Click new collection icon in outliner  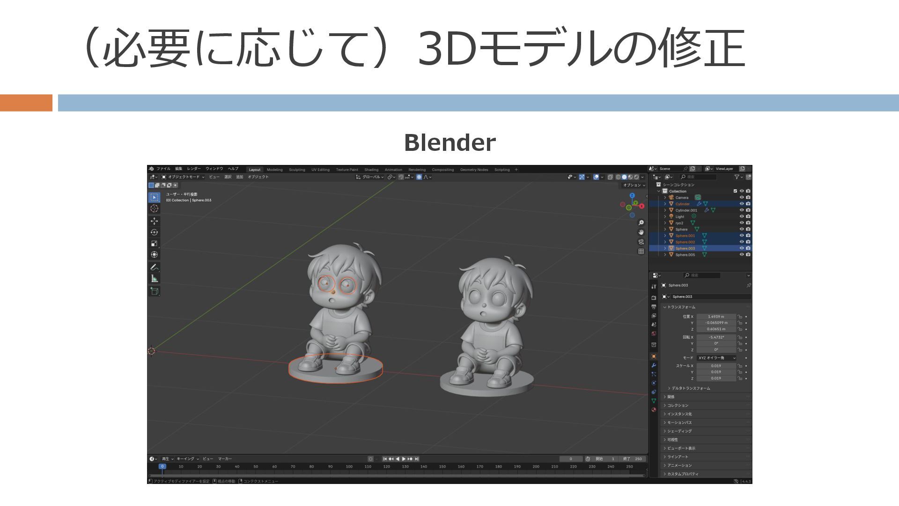pos(749,177)
